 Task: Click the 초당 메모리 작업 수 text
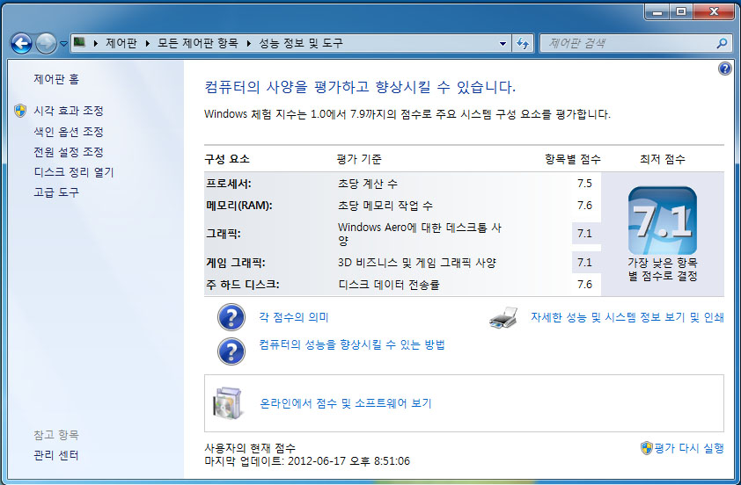[385, 206]
